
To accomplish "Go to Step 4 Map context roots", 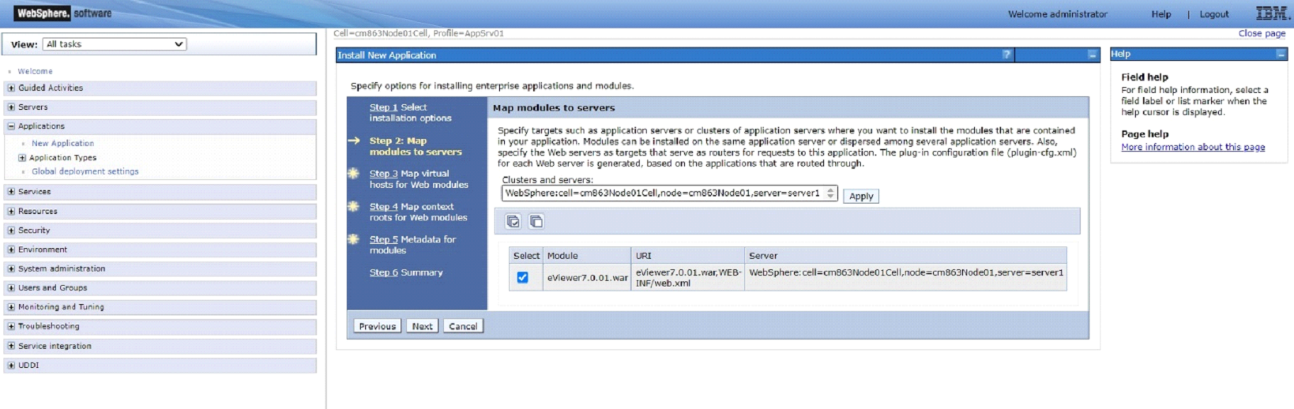I will click(384, 207).
